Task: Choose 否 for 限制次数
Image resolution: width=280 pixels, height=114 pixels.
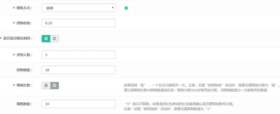Action: [54, 86]
